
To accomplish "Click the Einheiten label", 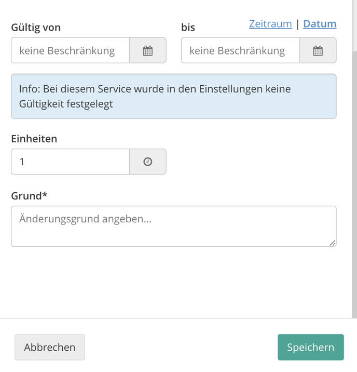I will coord(34,139).
